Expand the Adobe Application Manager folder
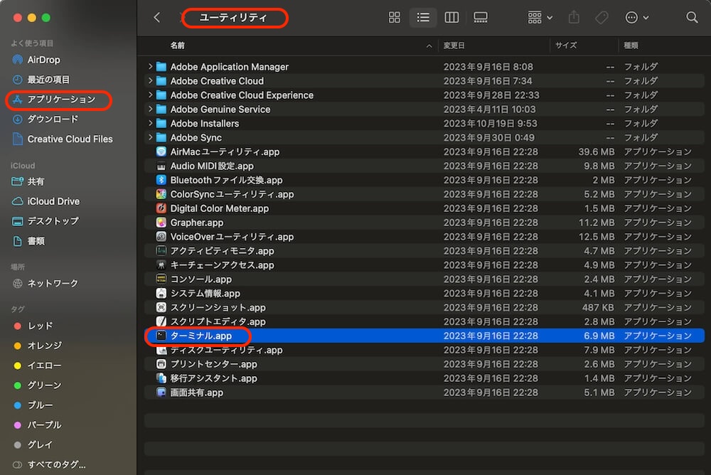The height and width of the screenshot is (475, 711). coord(150,67)
